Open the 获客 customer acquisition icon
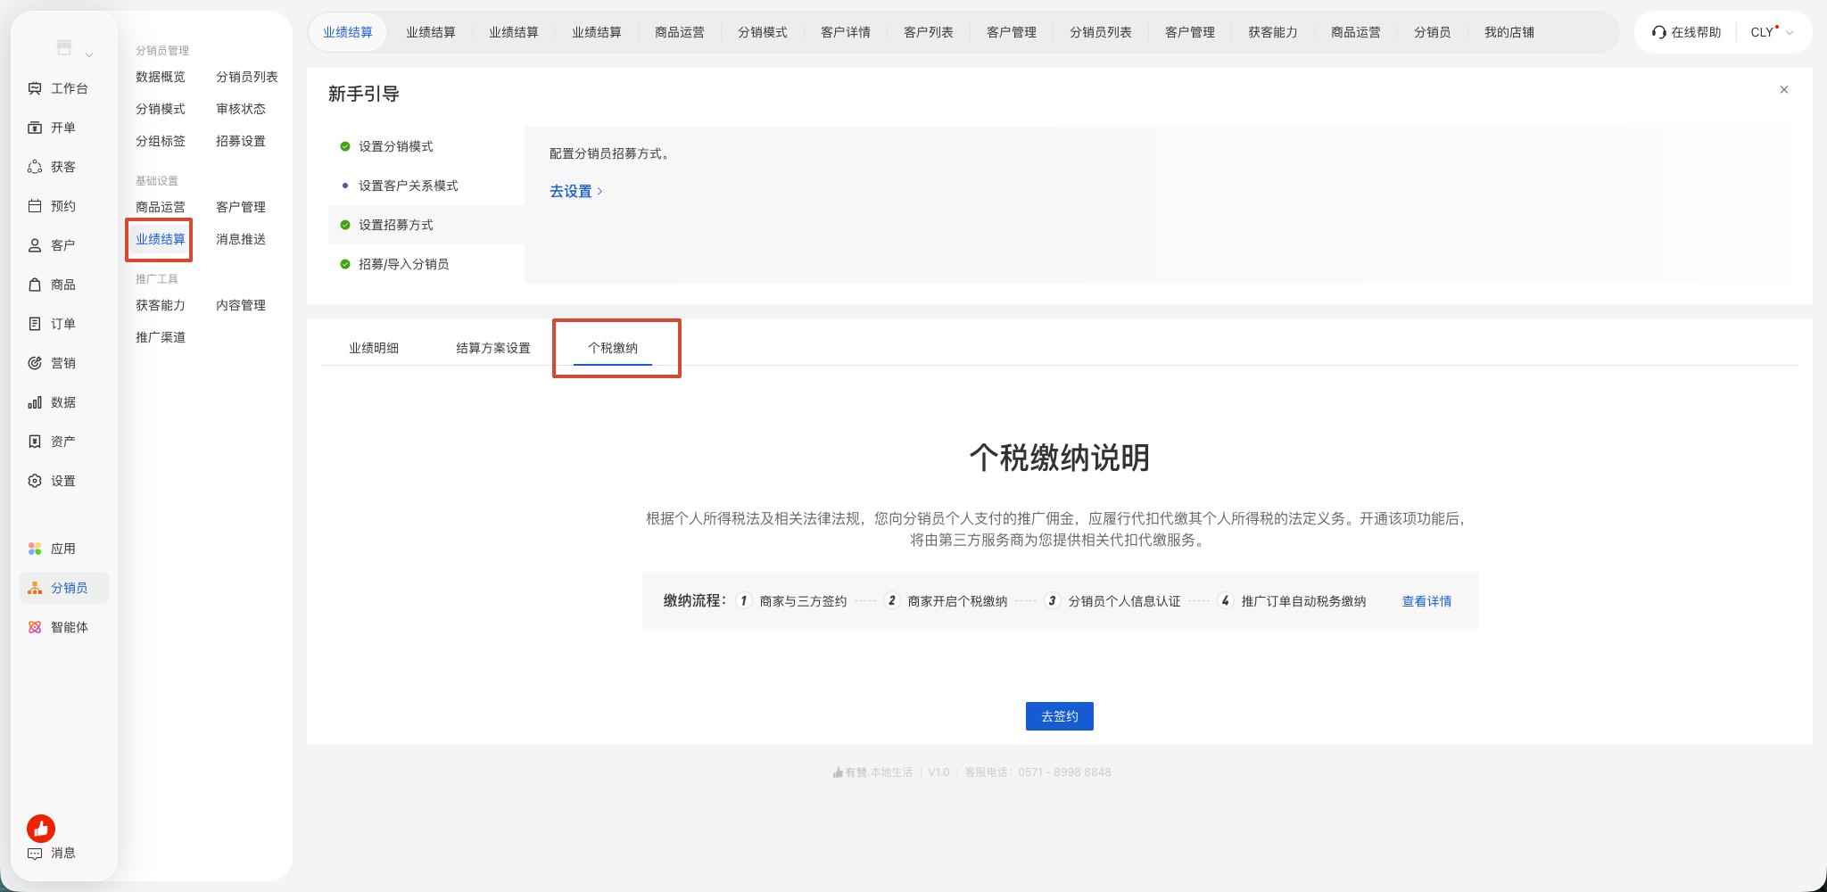Viewport: 1827px width, 892px height. click(x=35, y=167)
